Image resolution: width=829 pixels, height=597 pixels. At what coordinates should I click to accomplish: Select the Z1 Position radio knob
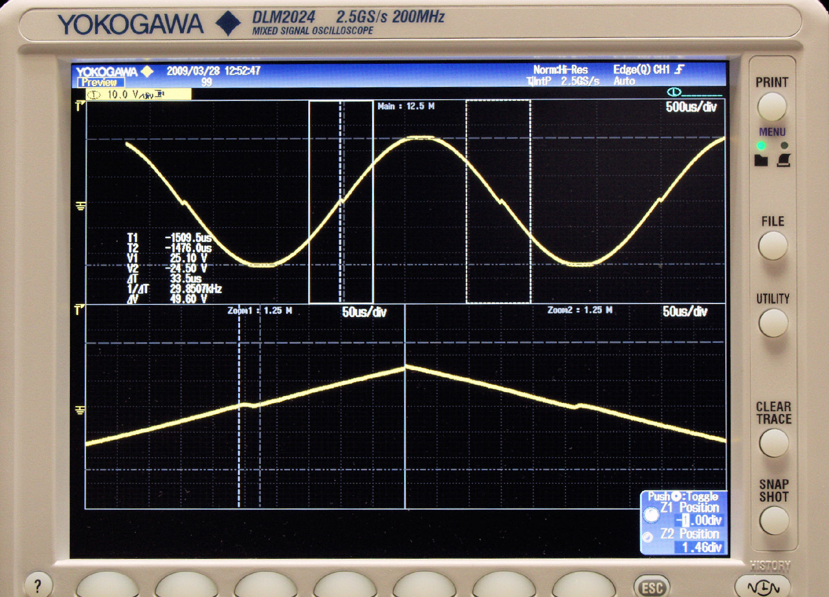pos(651,514)
